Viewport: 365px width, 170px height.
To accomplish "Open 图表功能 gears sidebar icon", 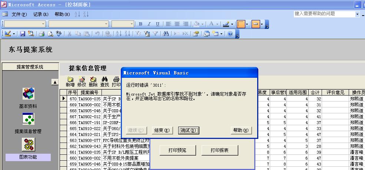I will (x=29, y=144).
